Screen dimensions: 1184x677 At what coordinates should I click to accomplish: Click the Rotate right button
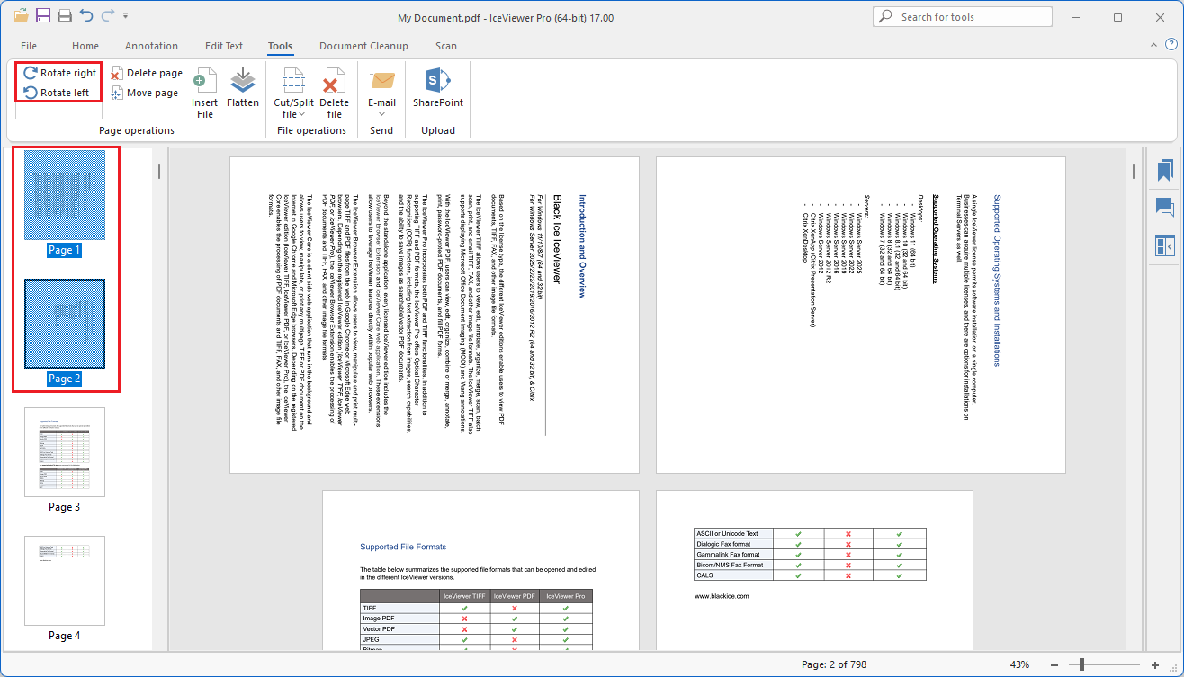[x=59, y=73]
